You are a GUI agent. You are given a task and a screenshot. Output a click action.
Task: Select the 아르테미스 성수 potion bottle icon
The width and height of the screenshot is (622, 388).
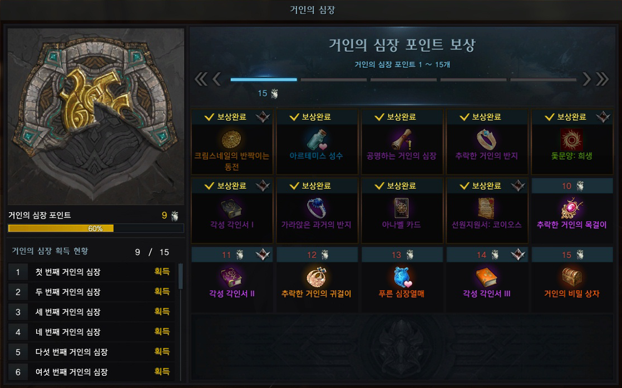tap(317, 140)
